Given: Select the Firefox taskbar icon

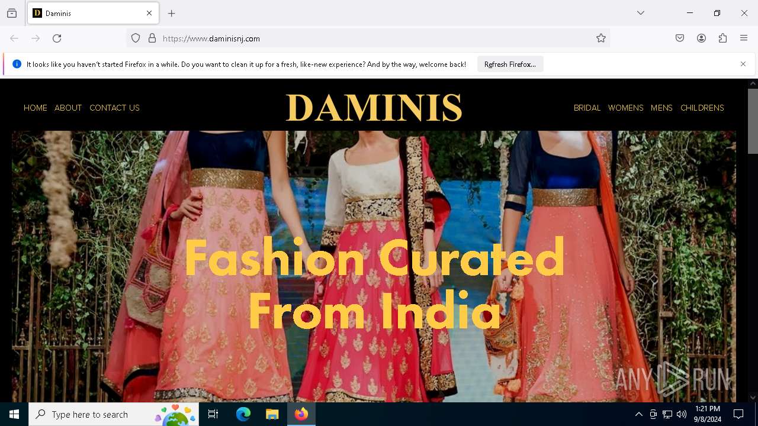Looking at the screenshot, I should tap(301, 414).
